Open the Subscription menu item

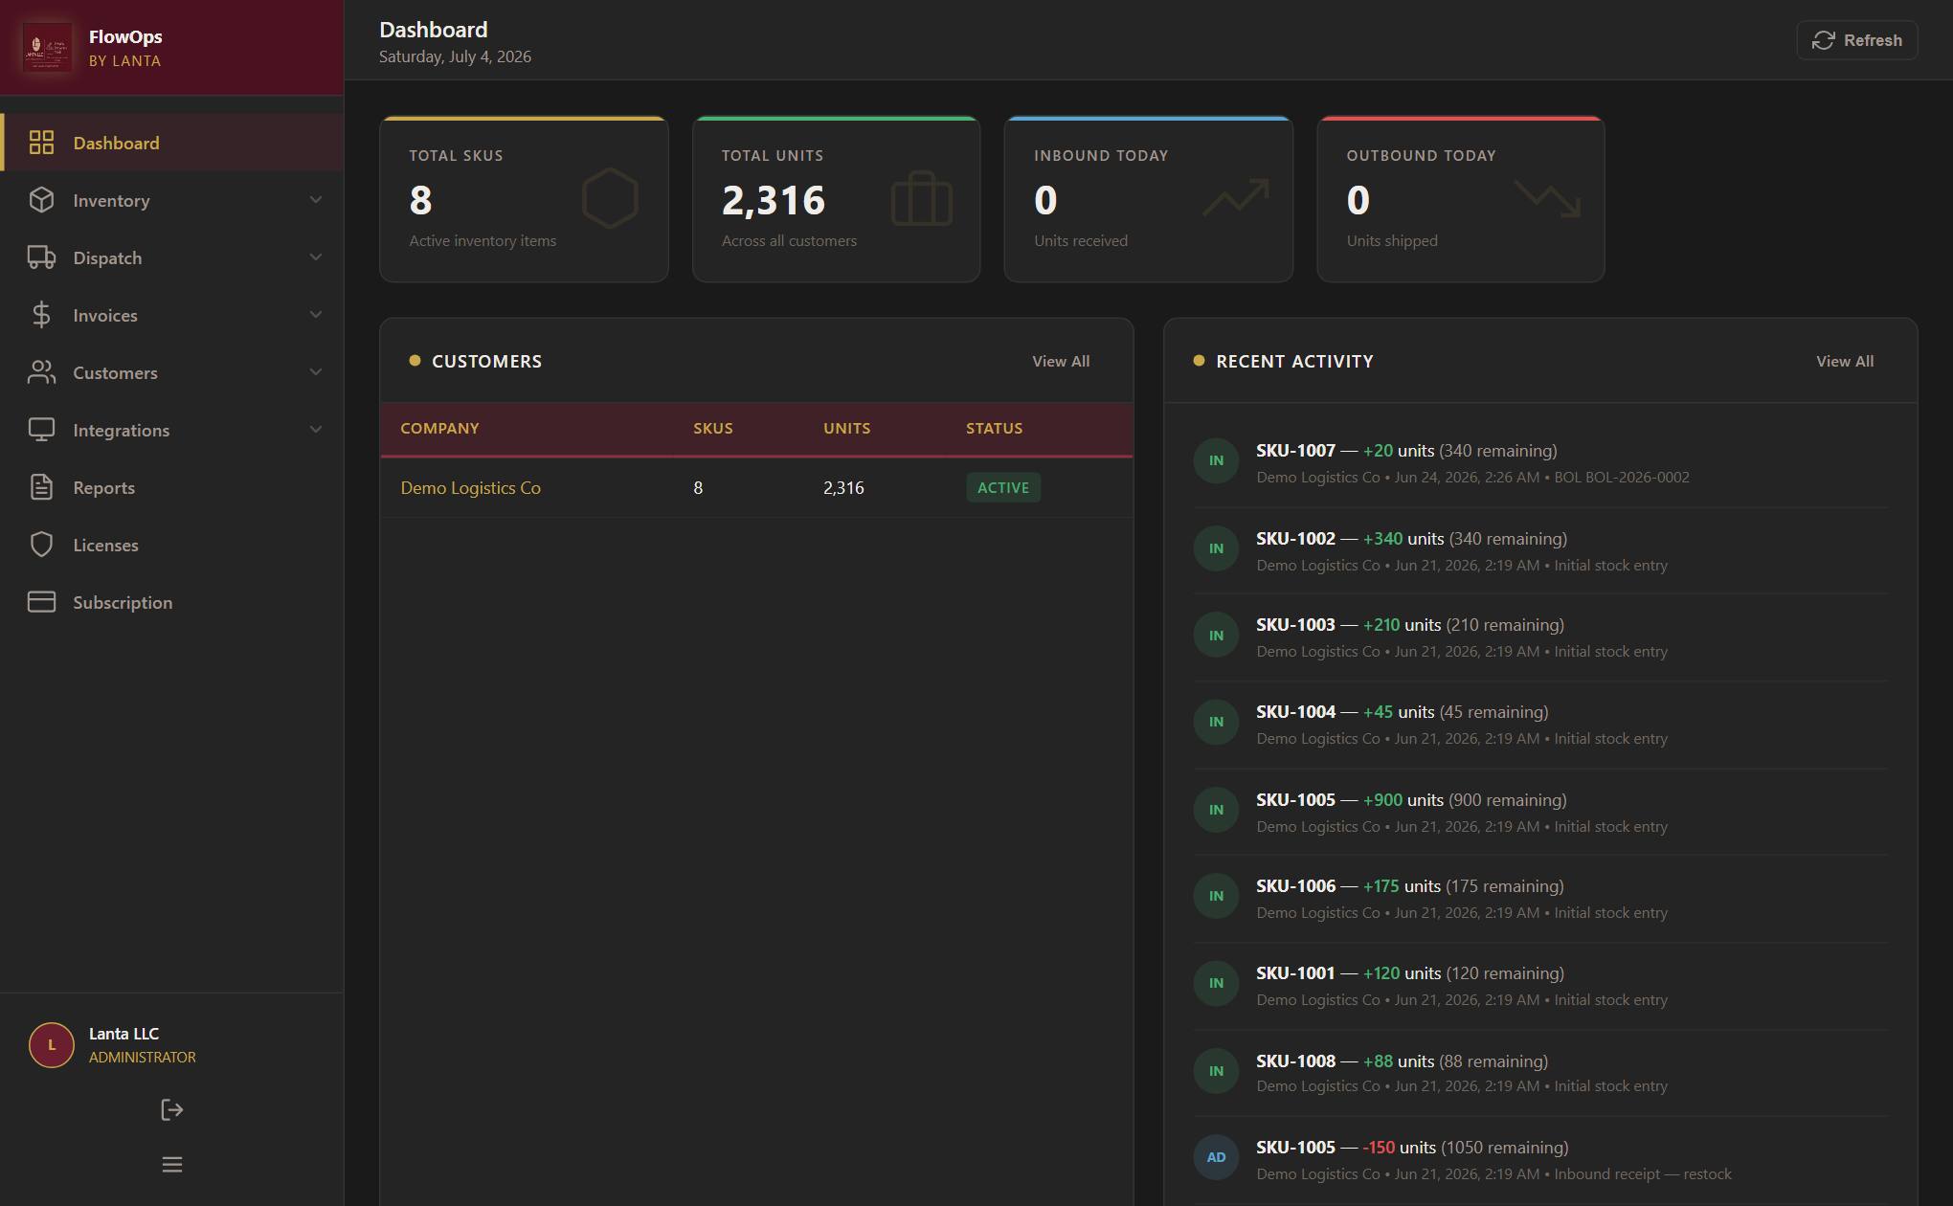click(172, 602)
